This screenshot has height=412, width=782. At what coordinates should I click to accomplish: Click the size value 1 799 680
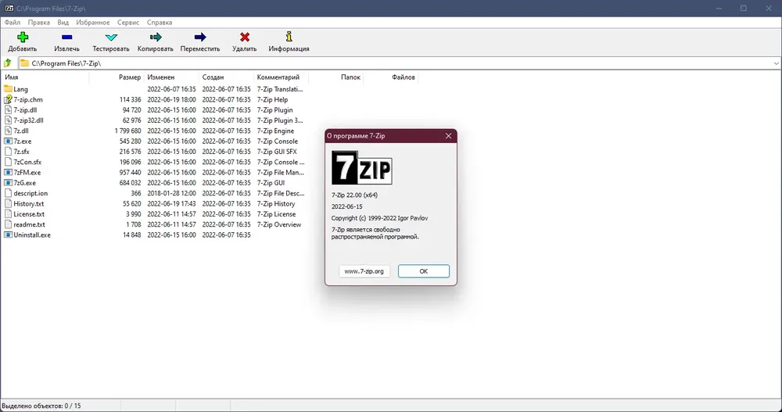point(127,131)
